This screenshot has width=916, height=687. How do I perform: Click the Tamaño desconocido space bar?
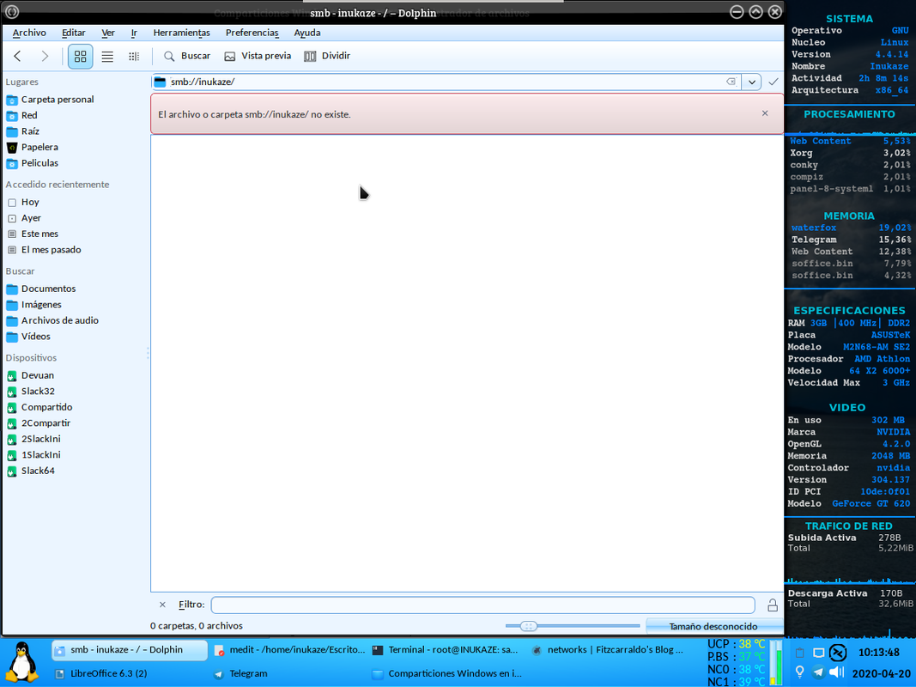[x=713, y=626]
